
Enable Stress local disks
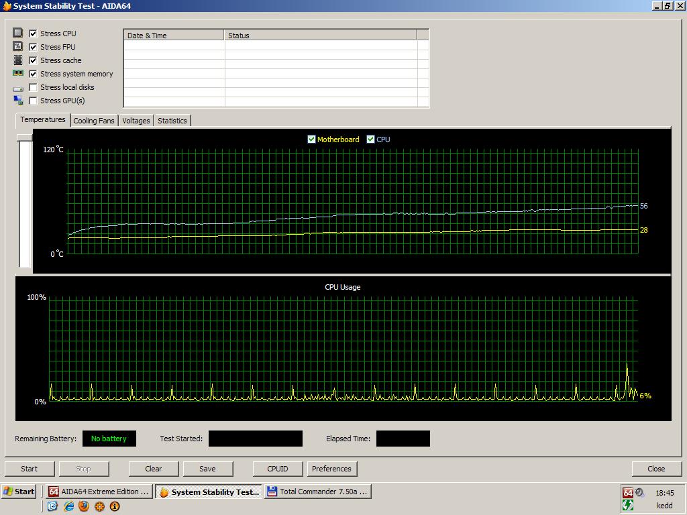tap(33, 87)
